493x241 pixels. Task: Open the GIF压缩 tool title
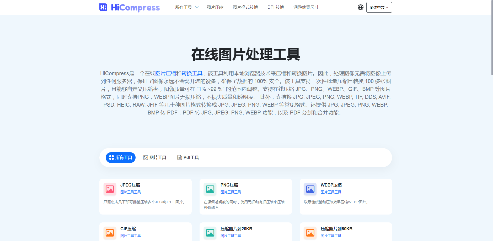(x=128, y=229)
